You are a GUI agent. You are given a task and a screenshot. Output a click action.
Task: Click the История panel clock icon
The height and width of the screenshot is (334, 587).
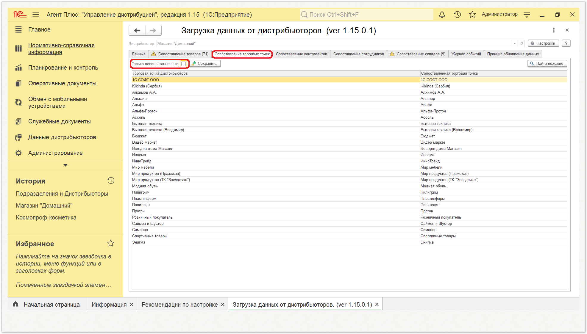(x=111, y=181)
